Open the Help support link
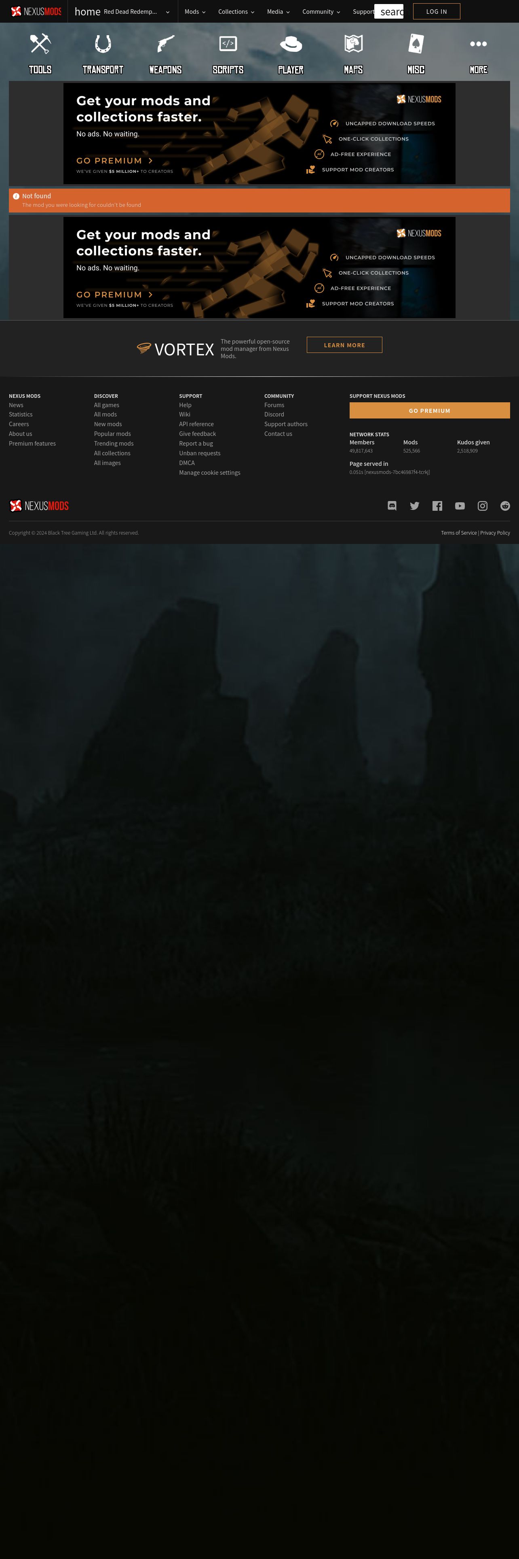The width and height of the screenshot is (519, 1559). (x=185, y=405)
